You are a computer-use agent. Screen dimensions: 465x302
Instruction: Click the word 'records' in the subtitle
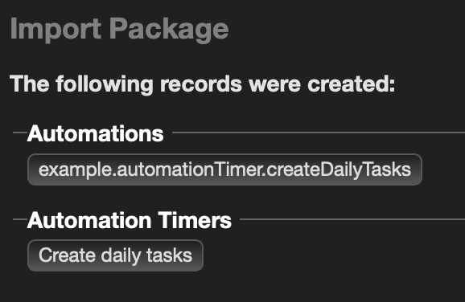(x=201, y=84)
